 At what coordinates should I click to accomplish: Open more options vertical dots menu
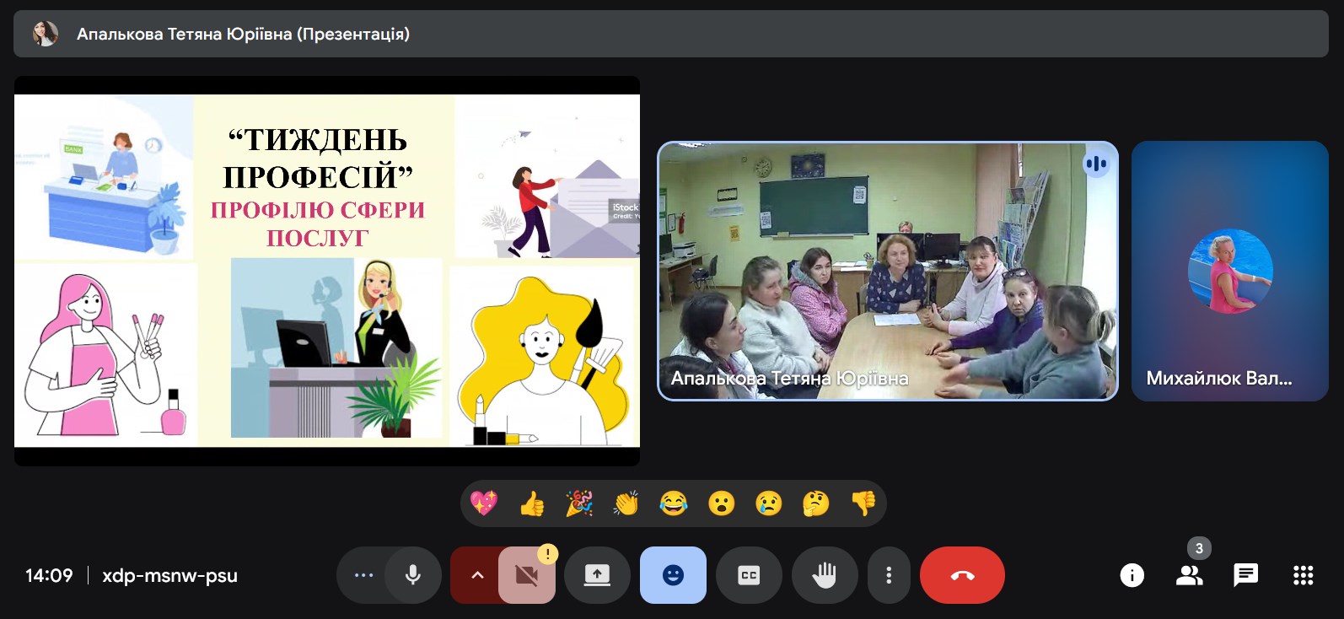889,575
